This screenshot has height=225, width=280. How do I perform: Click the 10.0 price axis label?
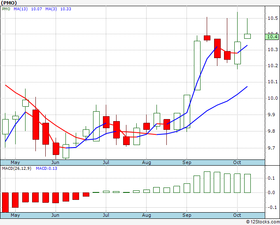273,98
